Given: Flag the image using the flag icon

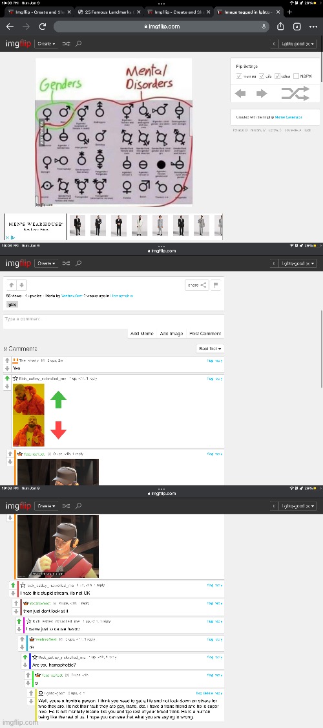Looking at the screenshot, I should (x=216, y=285).
